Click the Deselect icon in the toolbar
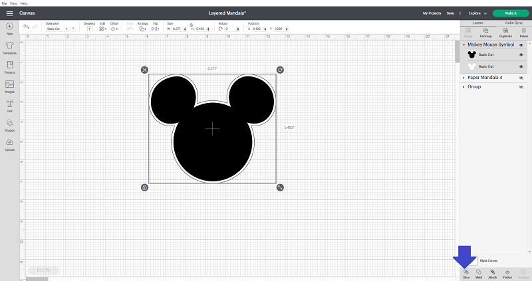532x281 pixels. click(x=90, y=29)
